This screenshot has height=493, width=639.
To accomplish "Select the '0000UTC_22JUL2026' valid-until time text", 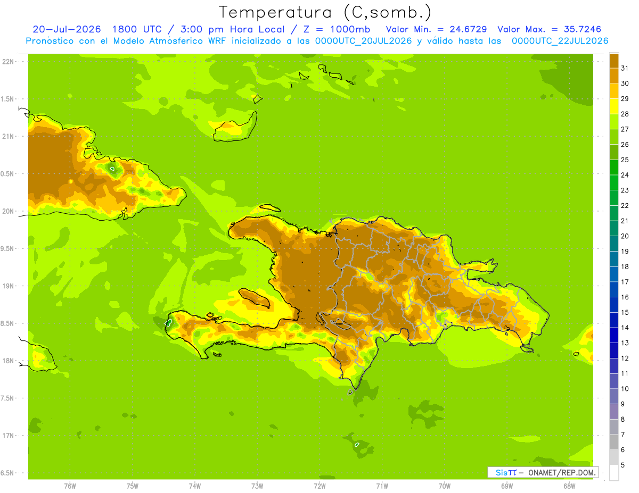I will pyautogui.click(x=560, y=41).
